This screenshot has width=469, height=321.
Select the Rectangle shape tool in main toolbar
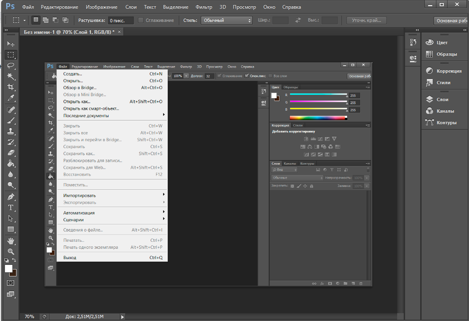[x=10, y=229]
